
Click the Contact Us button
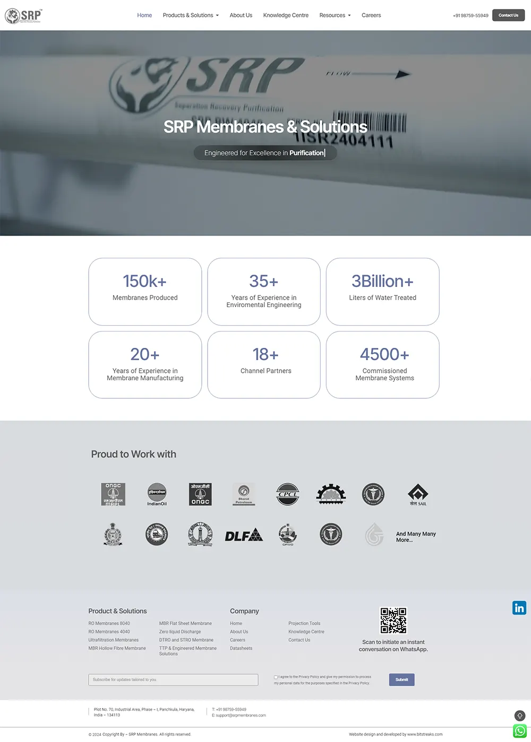click(508, 15)
